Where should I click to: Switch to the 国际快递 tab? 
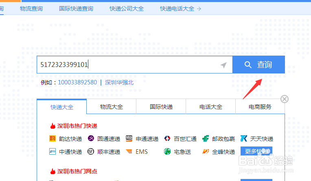tap(161, 107)
